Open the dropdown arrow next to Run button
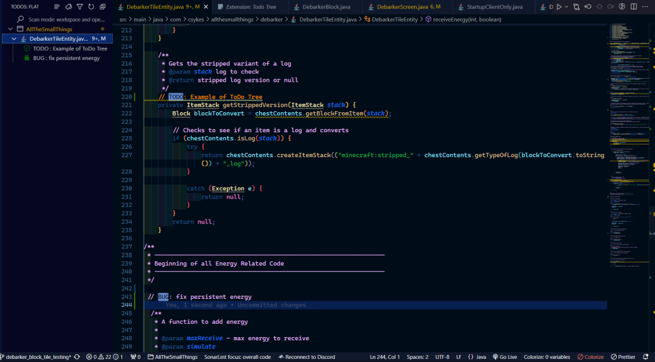The image size is (655, 362). point(567,7)
